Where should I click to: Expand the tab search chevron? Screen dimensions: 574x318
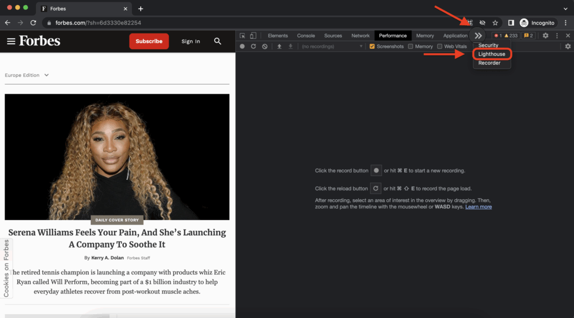pyautogui.click(x=566, y=9)
